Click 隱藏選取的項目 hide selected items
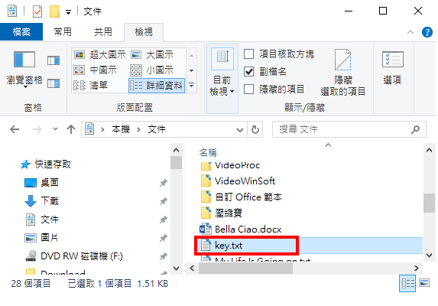 tap(343, 73)
